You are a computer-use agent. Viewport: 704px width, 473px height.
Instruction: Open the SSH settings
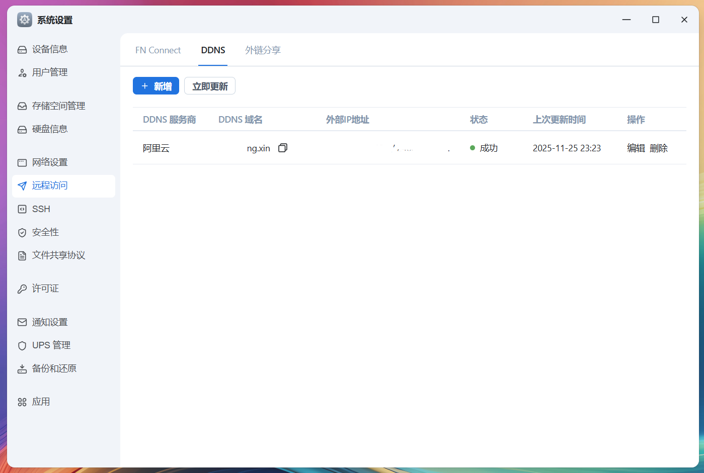click(x=63, y=209)
